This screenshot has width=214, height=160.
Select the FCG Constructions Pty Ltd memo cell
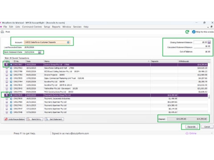97,92
